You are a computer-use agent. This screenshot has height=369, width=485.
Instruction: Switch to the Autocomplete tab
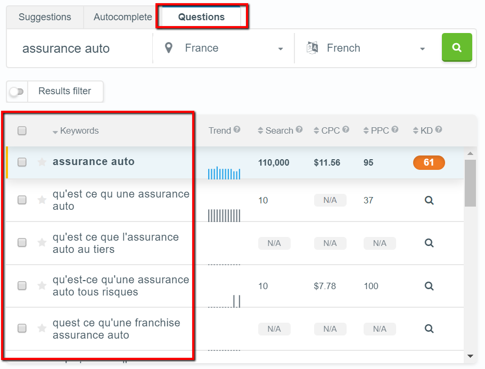(123, 17)
